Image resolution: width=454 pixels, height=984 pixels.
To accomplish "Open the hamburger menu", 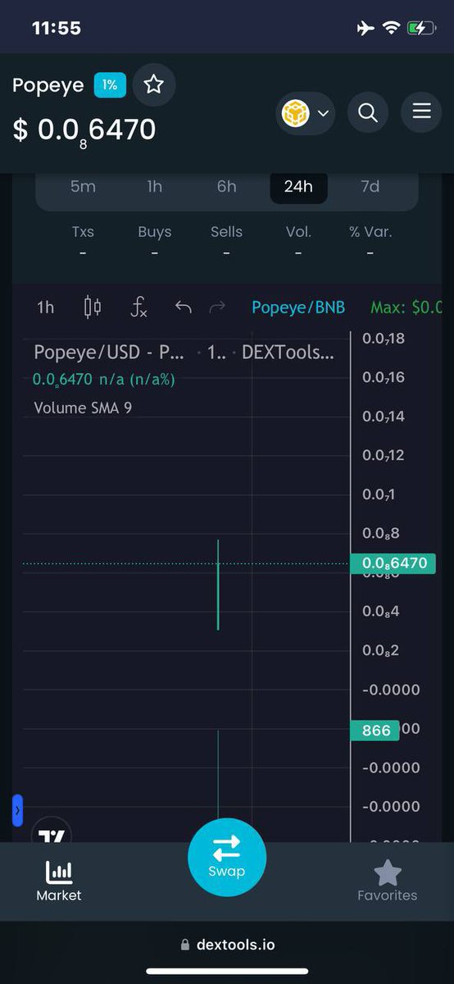I will pyautogui.click(x=421, y=112).
